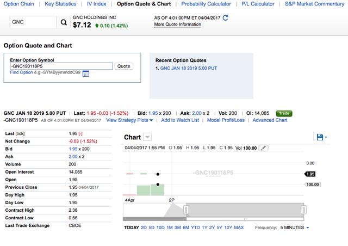
Task: Click the 1.95 price marker on chart axis
Action: point(310,174)
